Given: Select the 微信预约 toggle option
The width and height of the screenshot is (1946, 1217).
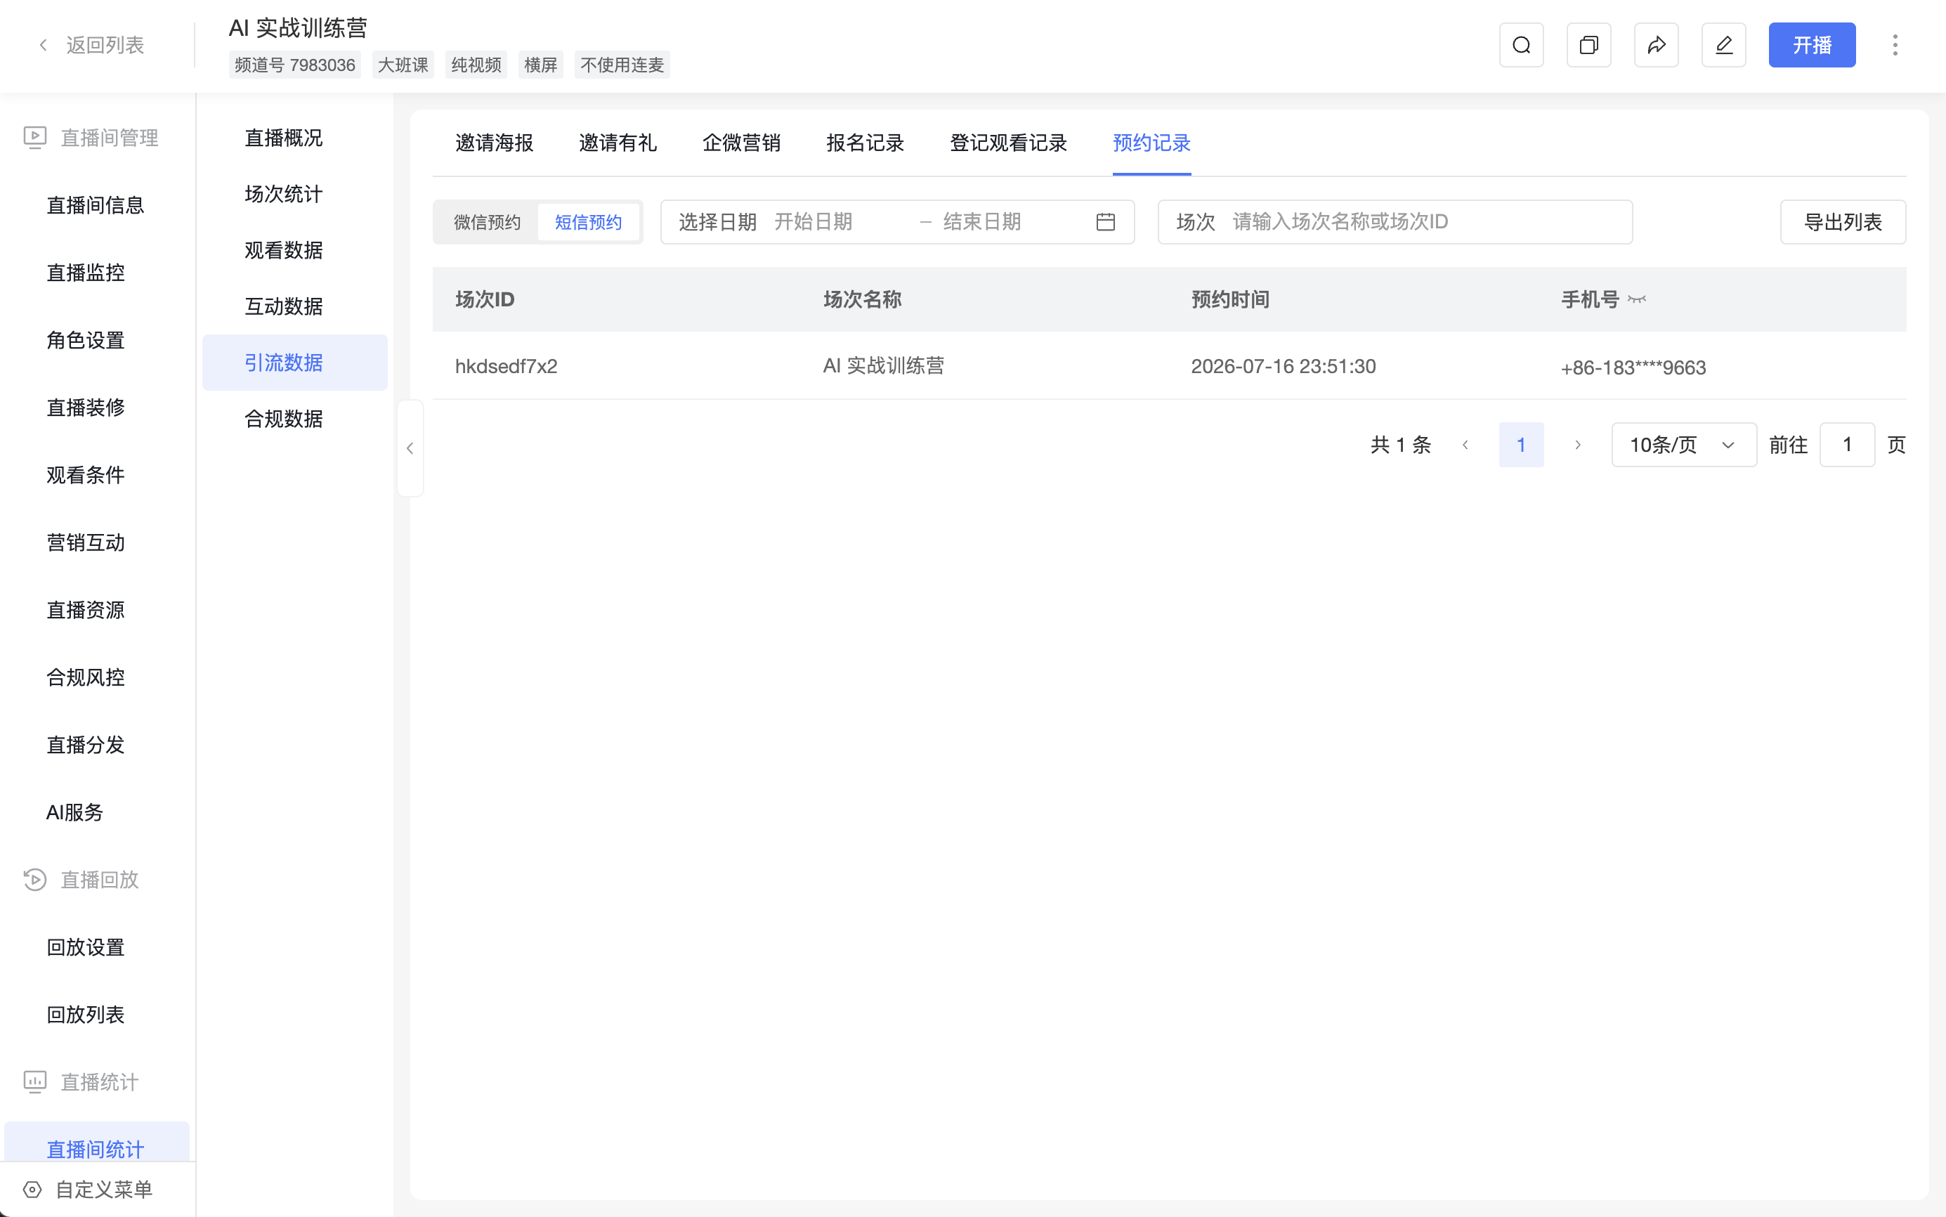Looking at the screenshot, I should pos(487,222).
